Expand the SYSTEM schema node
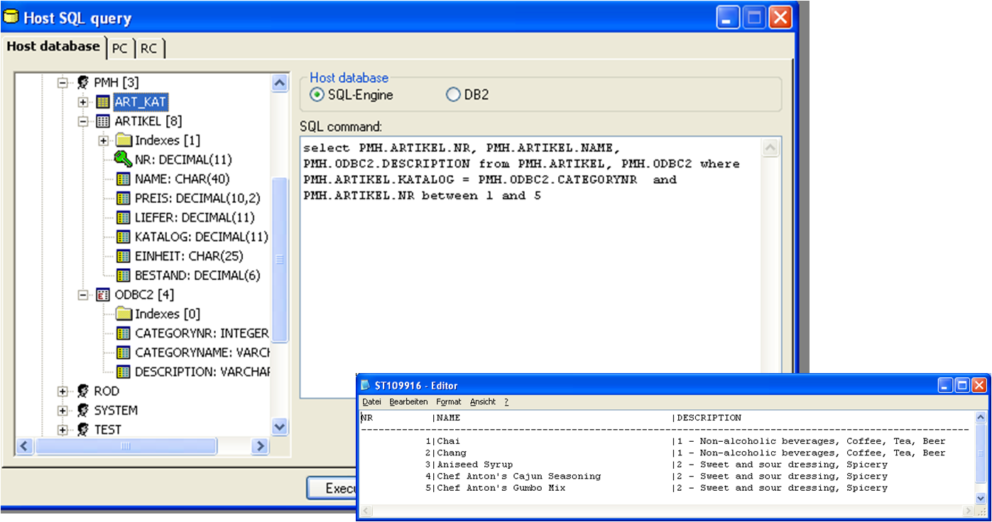992x522 pixels. pos(62,410)
